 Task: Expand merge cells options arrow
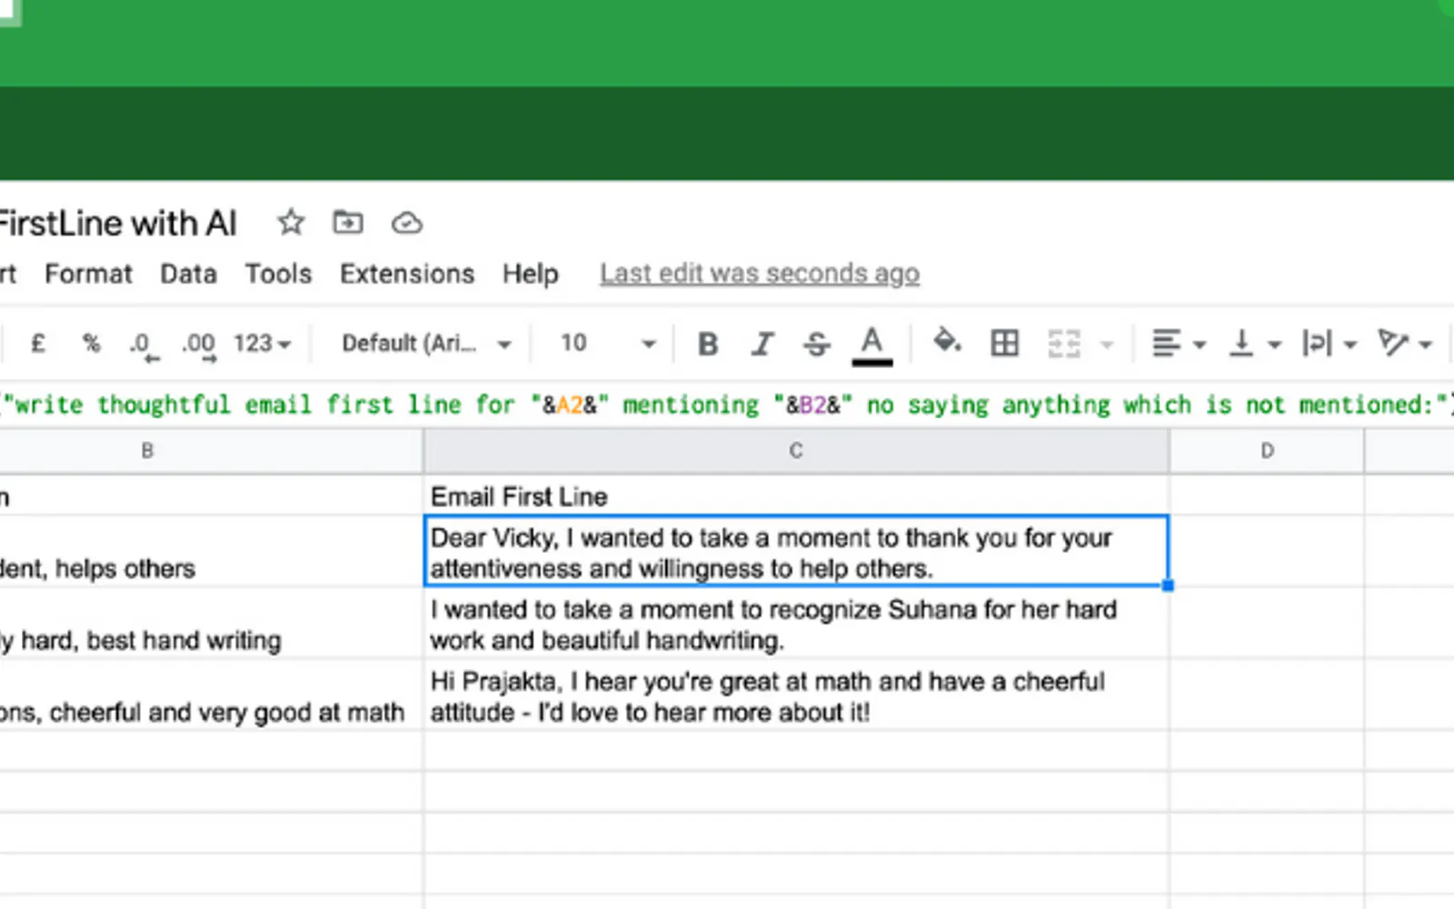(x=1107, y=345)
